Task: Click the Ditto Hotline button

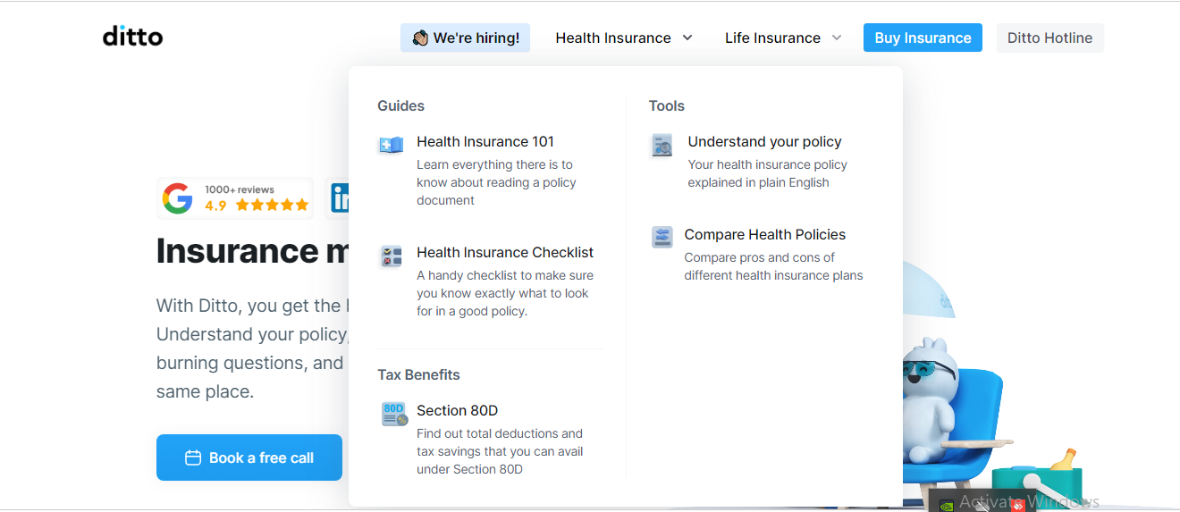Action: 1049,38
